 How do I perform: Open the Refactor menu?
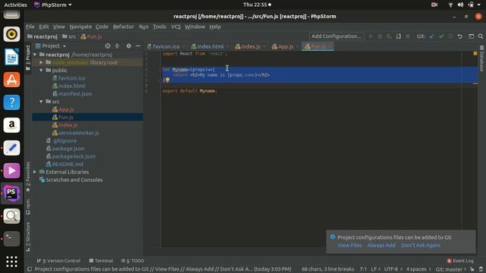pos(123,27)
